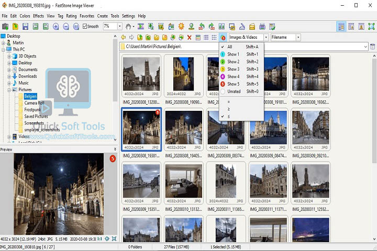Choose Show 3 rating filter
The height and width of the screenshot is (251, 377).
[241, 69]
